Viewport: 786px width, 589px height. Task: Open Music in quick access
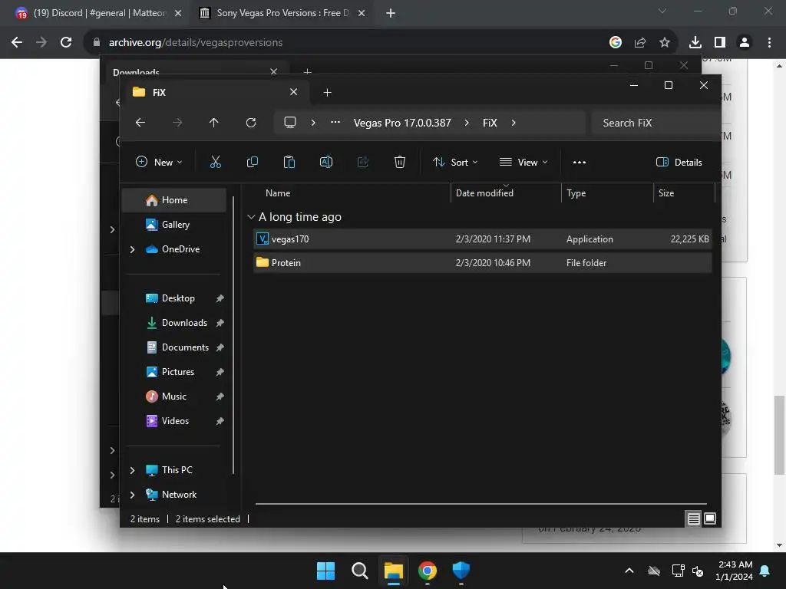coord(174,397)
